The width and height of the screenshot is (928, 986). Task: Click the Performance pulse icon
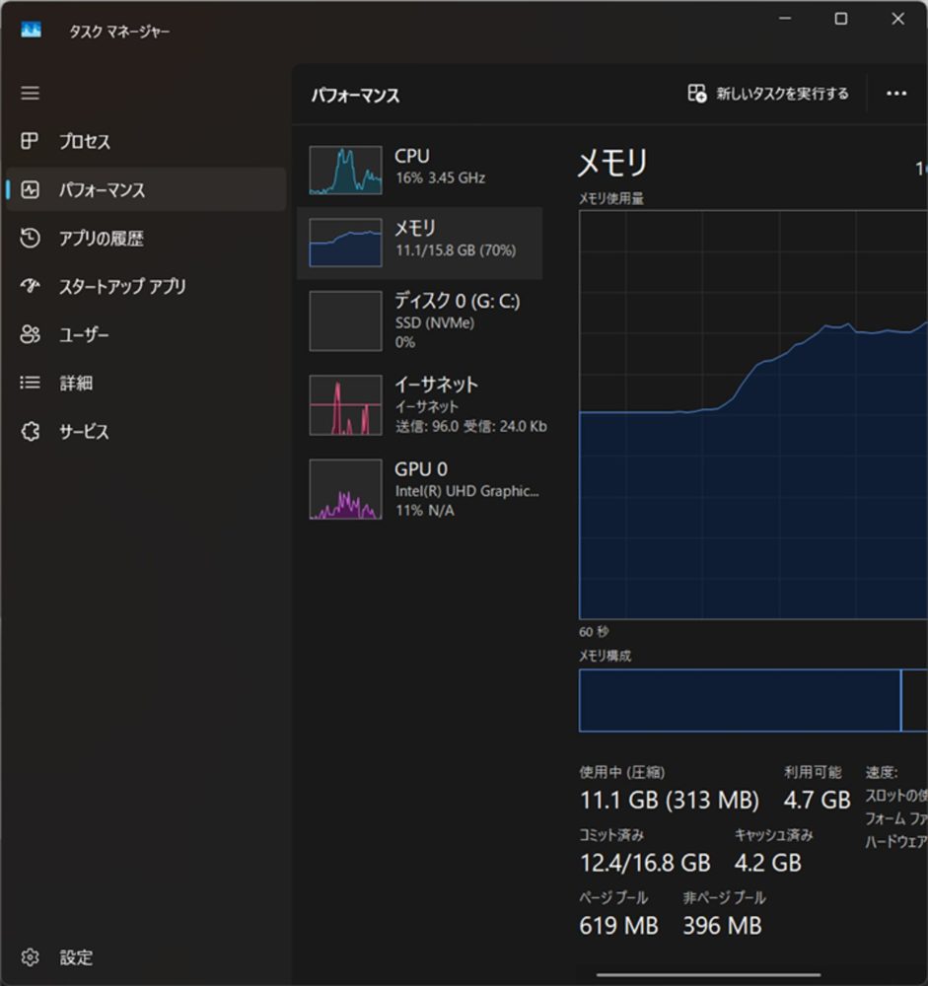tap(30, 189)
